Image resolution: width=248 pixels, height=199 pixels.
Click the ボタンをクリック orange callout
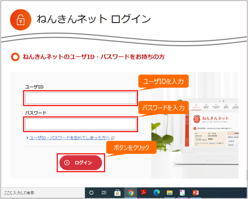(131, 148)
